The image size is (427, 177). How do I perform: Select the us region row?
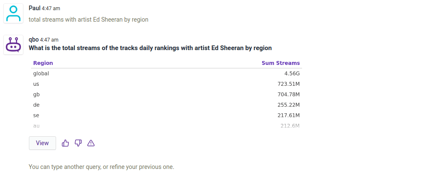click(x=36, y=84)
